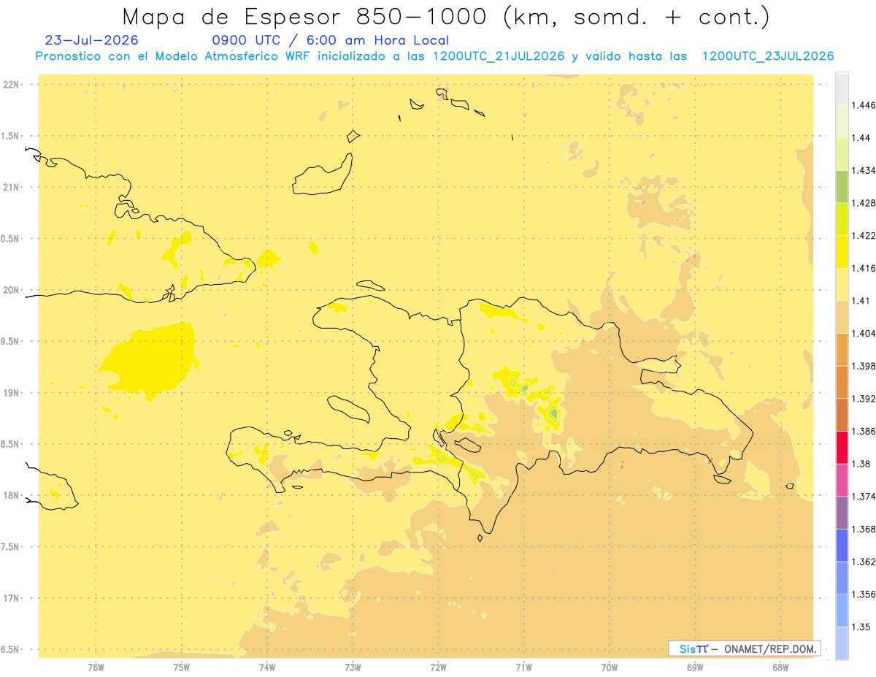Click the 1.392 legend value

point(863,399)
